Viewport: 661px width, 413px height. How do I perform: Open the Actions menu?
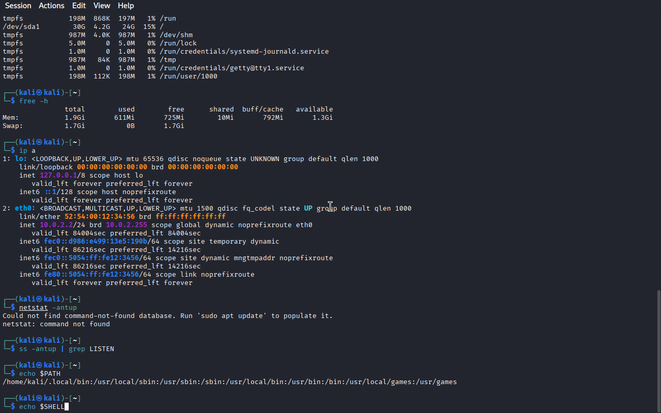click(52, 6)
